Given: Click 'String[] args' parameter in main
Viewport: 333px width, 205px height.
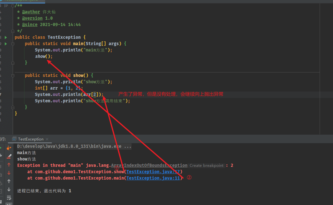Looking at the screenshot, I should point(102,44).
